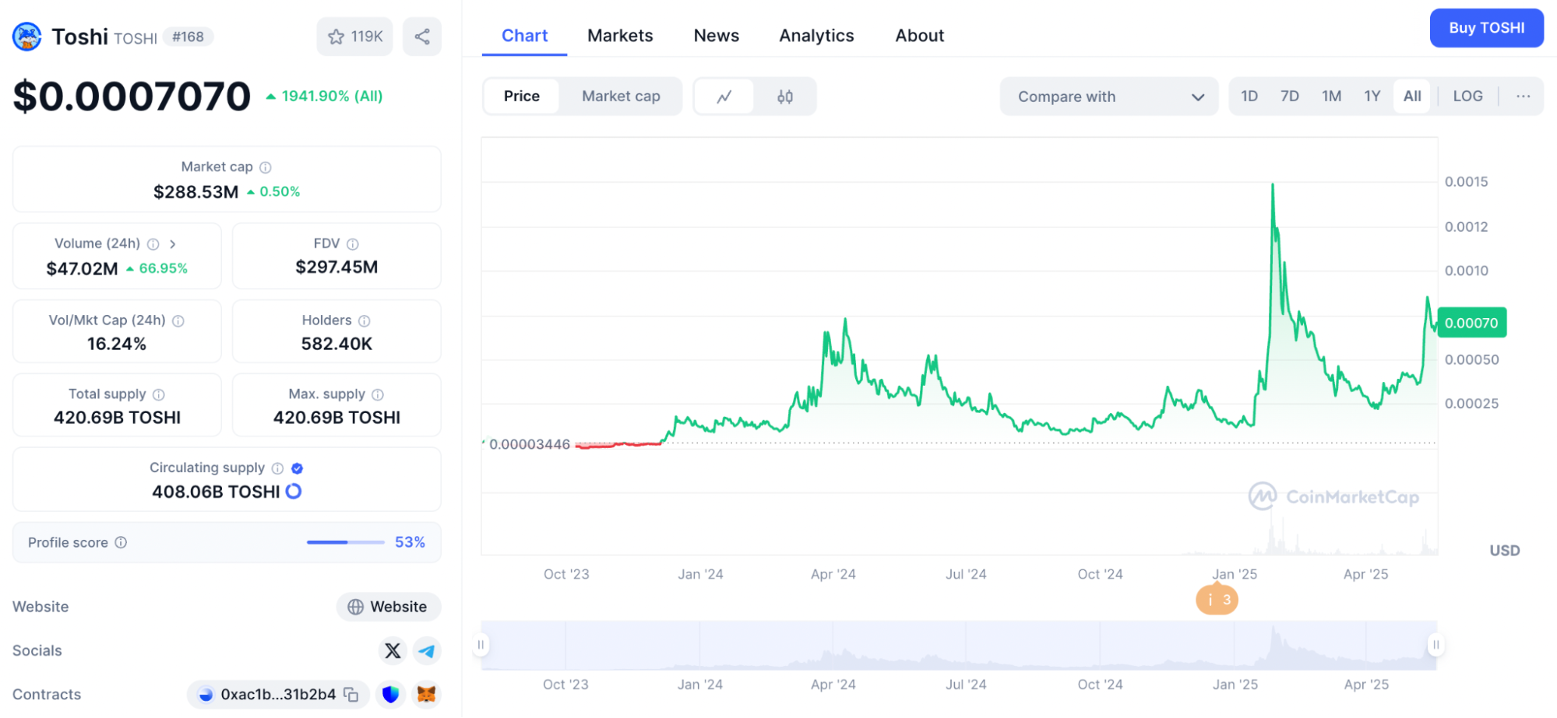Open Toshi's X (Twitter) profile
The image size is (1557, 718).
click(x=393, y=650)
